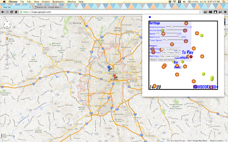Open Chrome's hamburger menu

coord(225,12)
